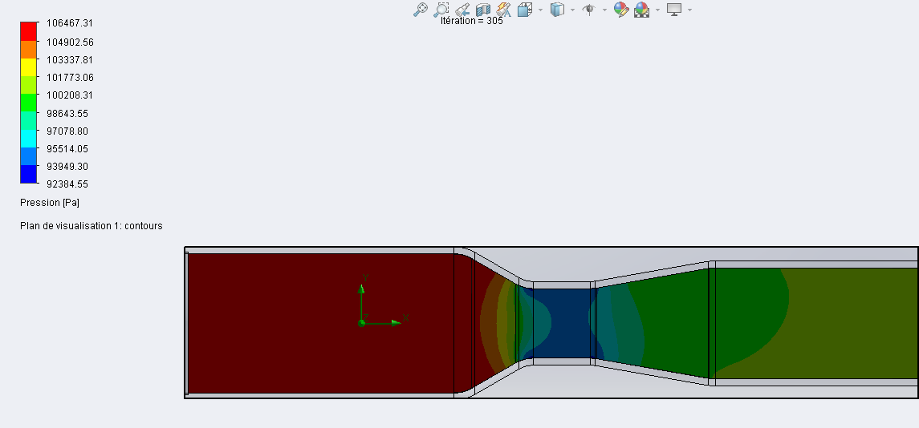
Task: Activate the Zoom to Area tool
Action: [x=441, y=10]
